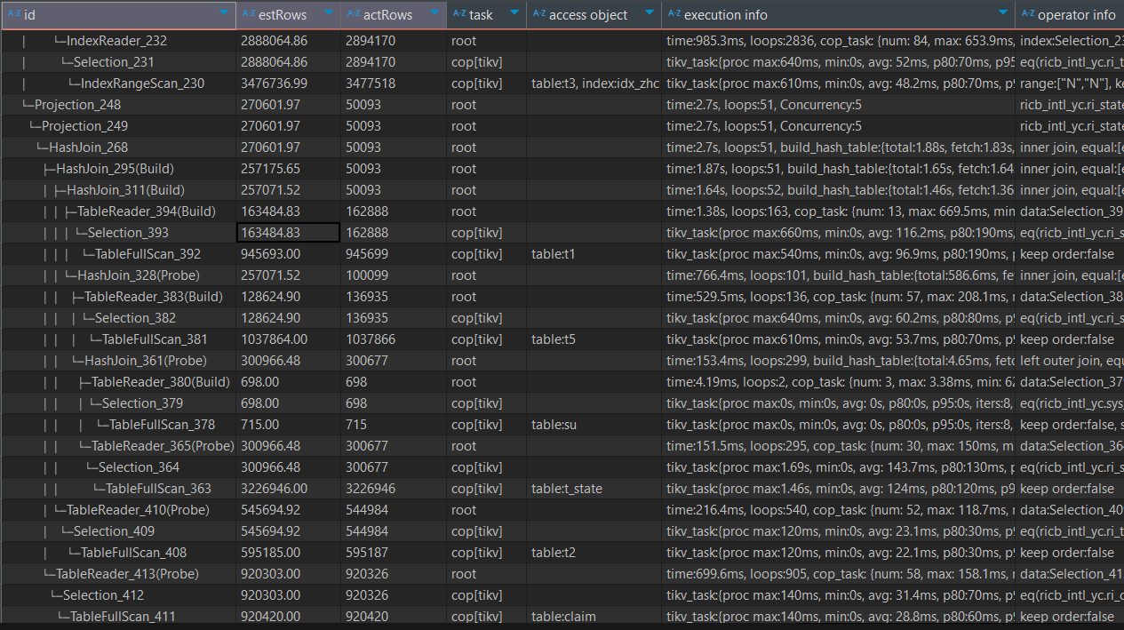Click access object cell table:t3, index:idx_zhc

(594, 84)
